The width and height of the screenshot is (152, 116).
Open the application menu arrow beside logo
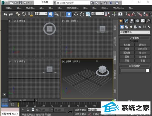coord(7,2)
